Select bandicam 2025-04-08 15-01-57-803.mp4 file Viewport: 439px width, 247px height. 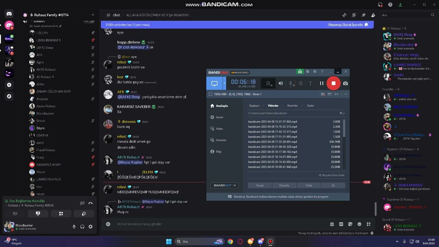point(294,121)
